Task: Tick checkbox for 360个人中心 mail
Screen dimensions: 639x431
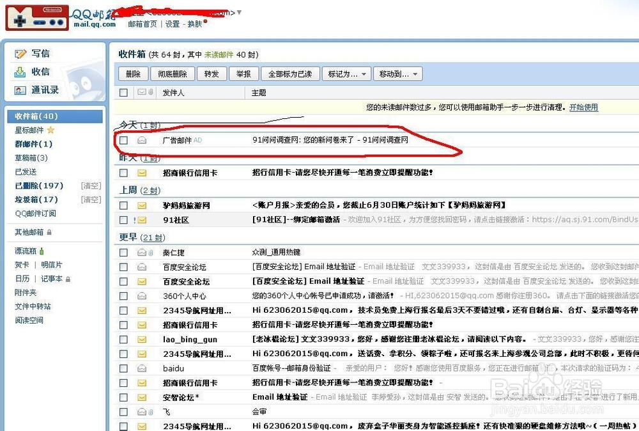Action: [123, 296]
